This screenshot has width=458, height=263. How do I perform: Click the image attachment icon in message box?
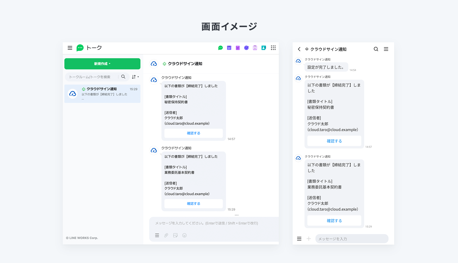(175, 235)
